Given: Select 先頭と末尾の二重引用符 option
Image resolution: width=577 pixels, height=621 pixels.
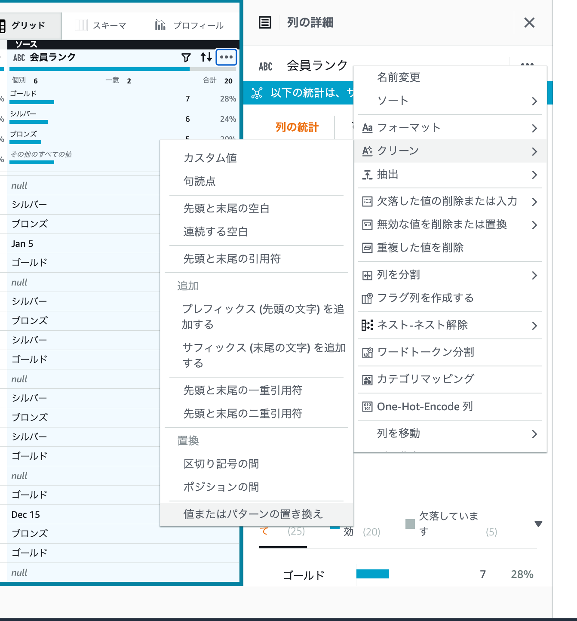Looking at the screenshot, I should [x=243, y=413].
